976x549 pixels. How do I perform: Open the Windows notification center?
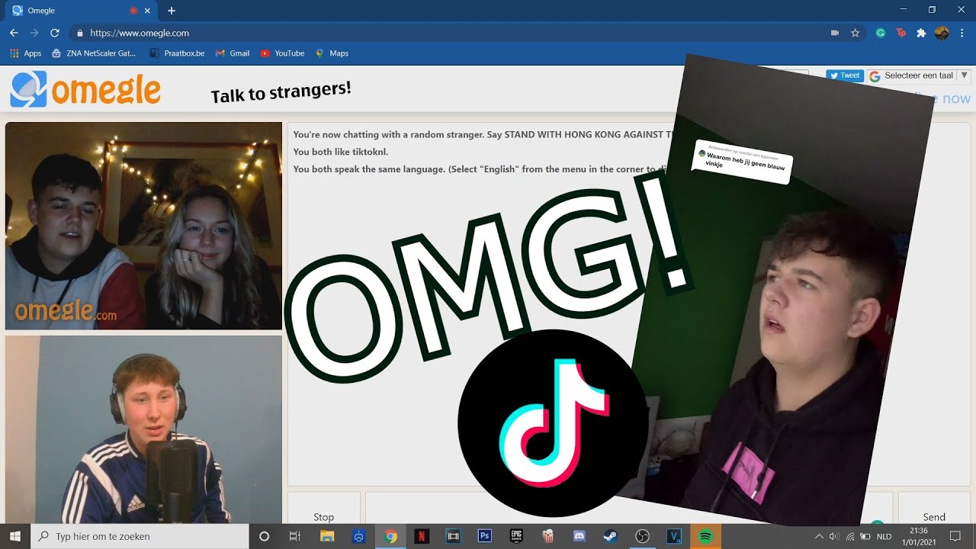(955, 536)
